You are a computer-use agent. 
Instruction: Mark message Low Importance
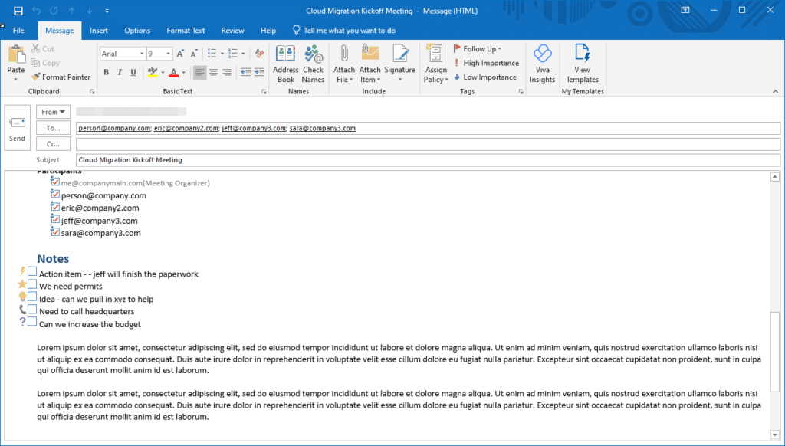484,77
